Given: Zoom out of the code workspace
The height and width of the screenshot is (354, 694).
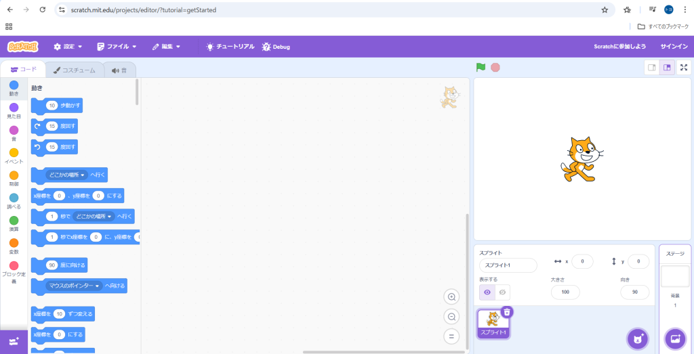Looking at the screenshot, I should [451, 317].
